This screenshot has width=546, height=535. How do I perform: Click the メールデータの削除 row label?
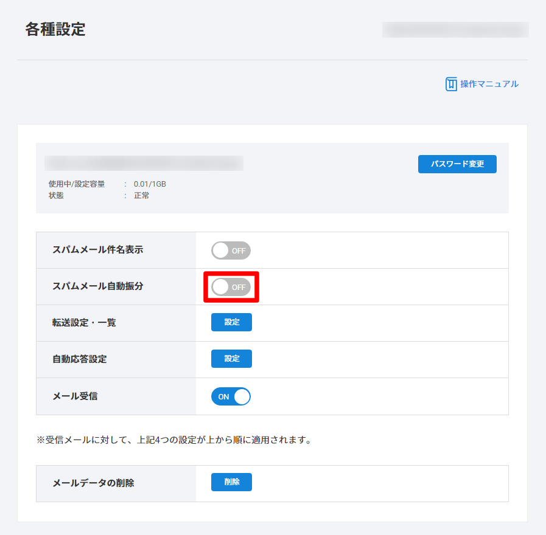click(93, 483)
